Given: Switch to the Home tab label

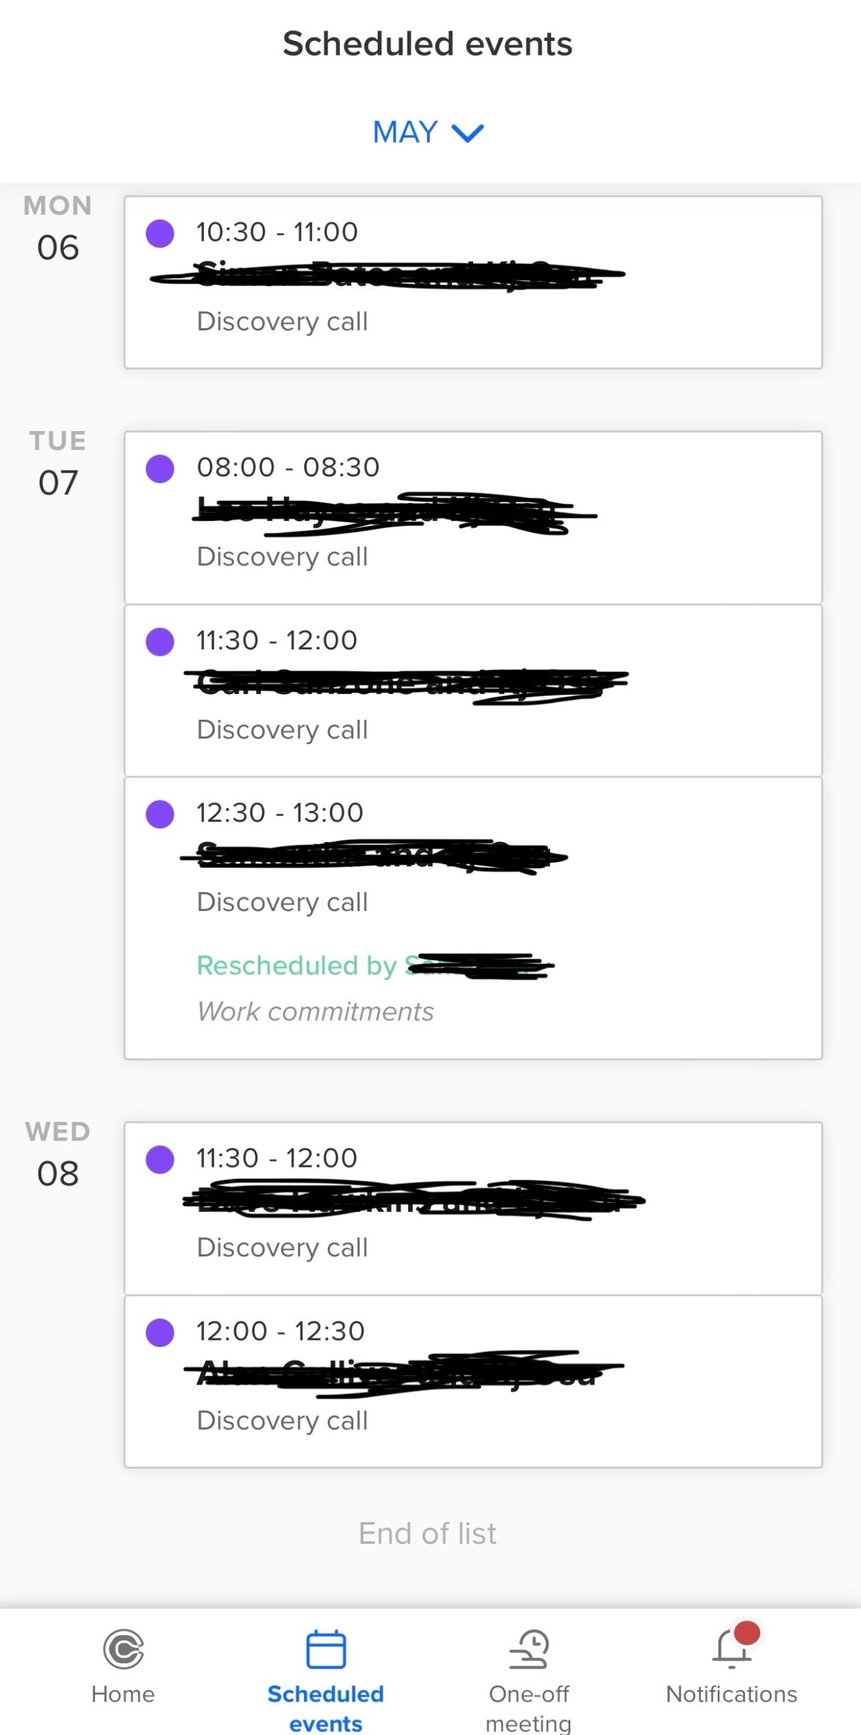Looking at the screenshot, I should (123, 1694).
